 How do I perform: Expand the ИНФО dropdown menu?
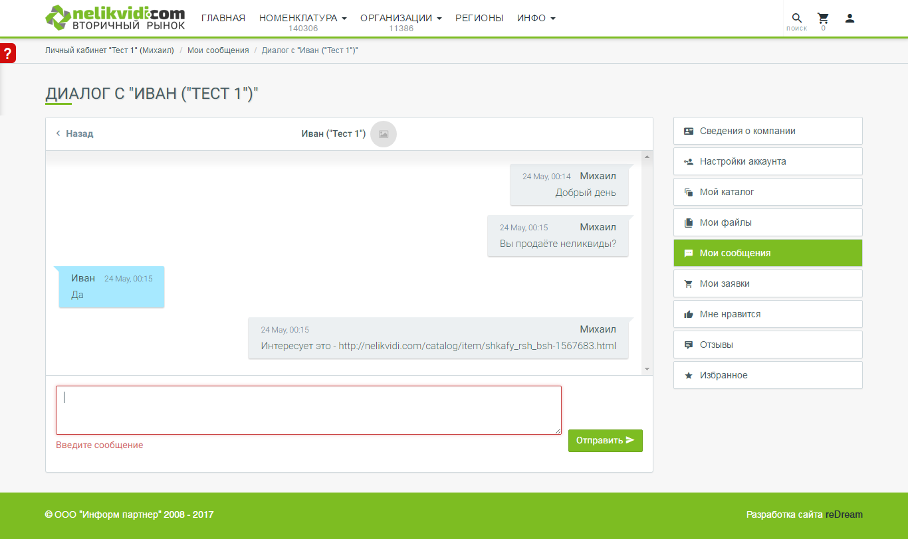(x=536, y=18)
